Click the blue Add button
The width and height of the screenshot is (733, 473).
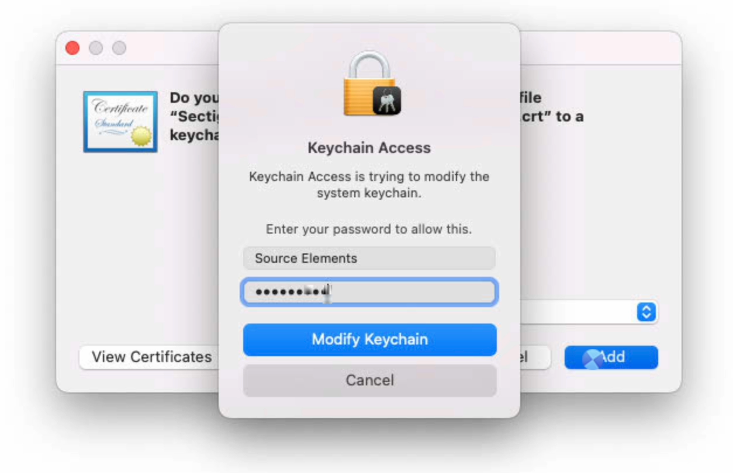611,357
